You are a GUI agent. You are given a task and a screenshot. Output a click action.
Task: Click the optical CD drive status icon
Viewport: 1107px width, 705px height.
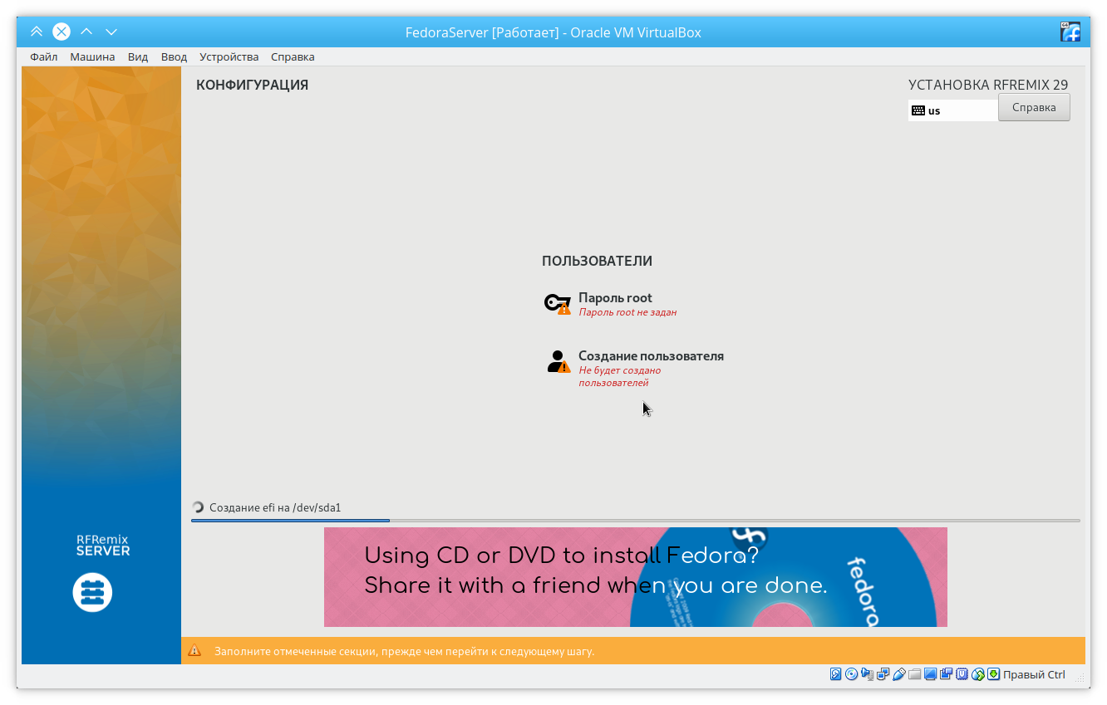point(852,674)
